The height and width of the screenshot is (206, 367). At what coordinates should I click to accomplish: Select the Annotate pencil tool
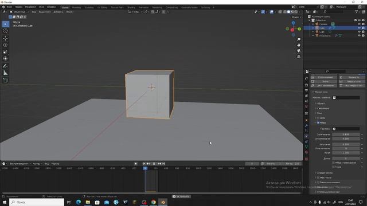5,66
